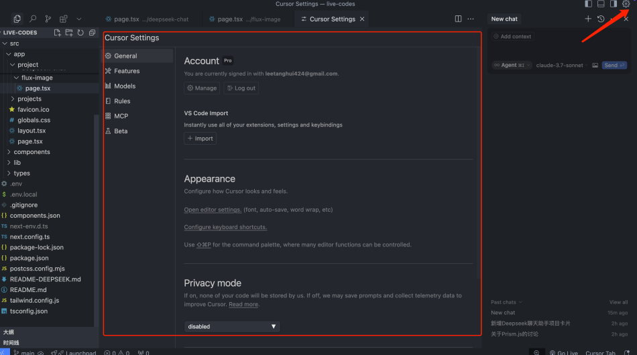Click the Add context field in chat
Viewport: 637px width, 355px height.
click(x=516, y=37)
